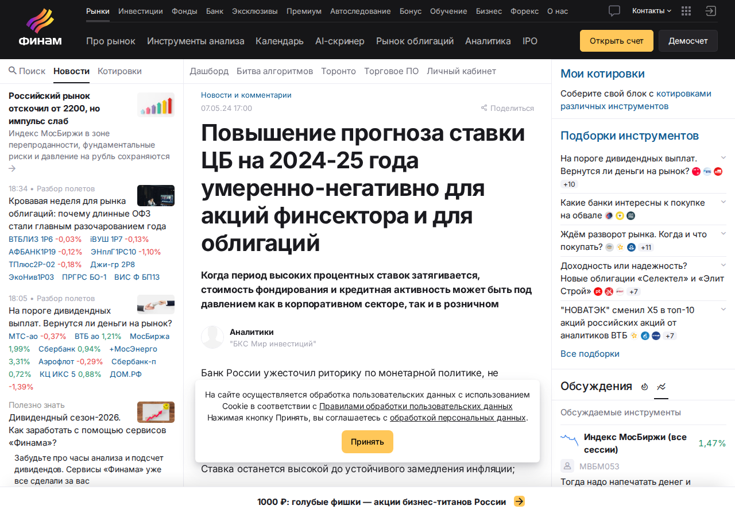Select the trend-line icon next to Обсуждения
This screenshot has width=735, height=517.
(x=661, y=387)
